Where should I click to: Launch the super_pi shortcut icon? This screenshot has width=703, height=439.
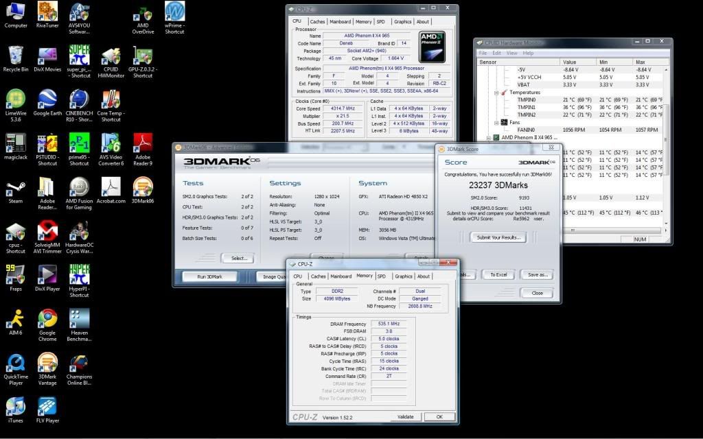[80, 62]
